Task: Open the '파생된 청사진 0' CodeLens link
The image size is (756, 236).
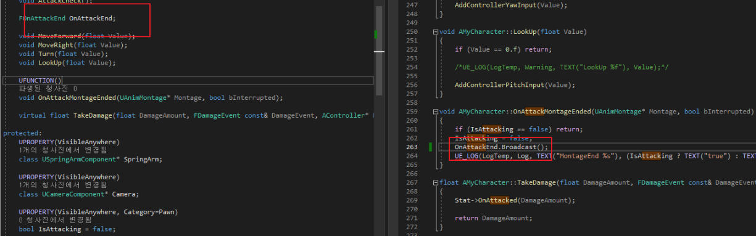Action: click(48, 89)
